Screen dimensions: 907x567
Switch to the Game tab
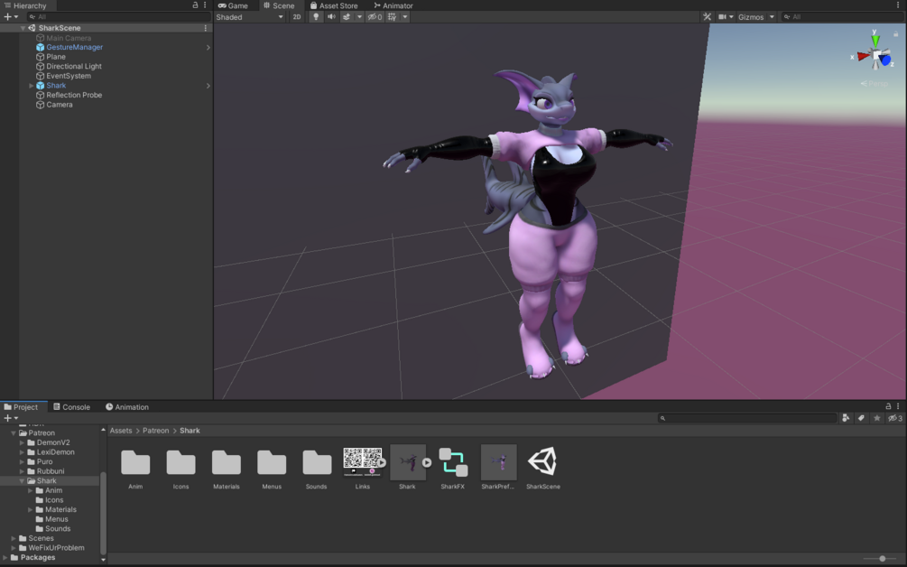[x=233, y=5]
